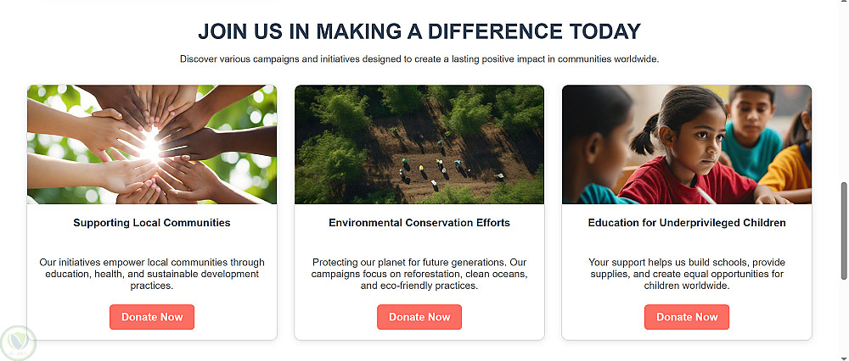
Task: Click the local communities initiative description
Action: pos(152,274)
